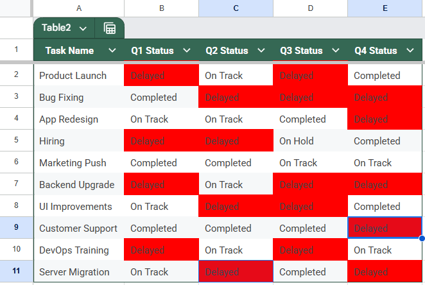Screen dimensions: 425x285
Task: Click the blue selection handle on Customer Support Q4
Action: click(x=422, y=238)
